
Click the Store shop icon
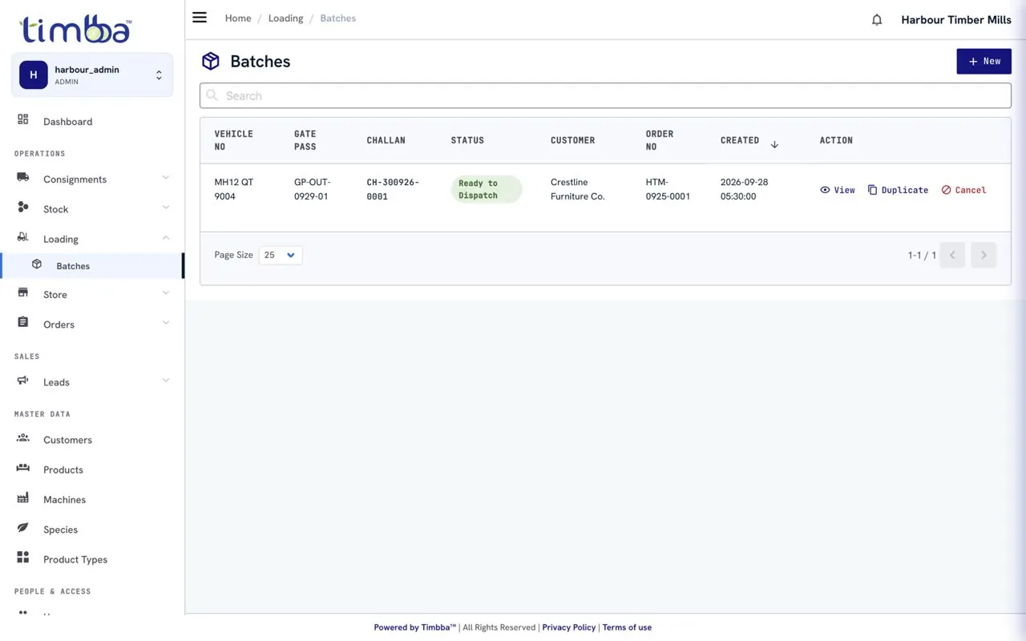click(23, 293)
